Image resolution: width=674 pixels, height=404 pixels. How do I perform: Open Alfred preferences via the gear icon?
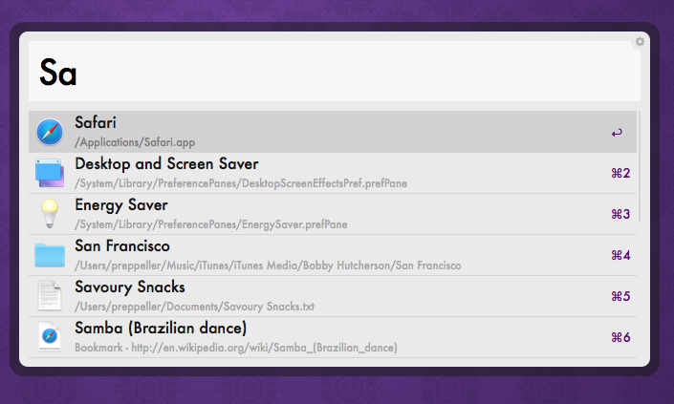point(640,42)
